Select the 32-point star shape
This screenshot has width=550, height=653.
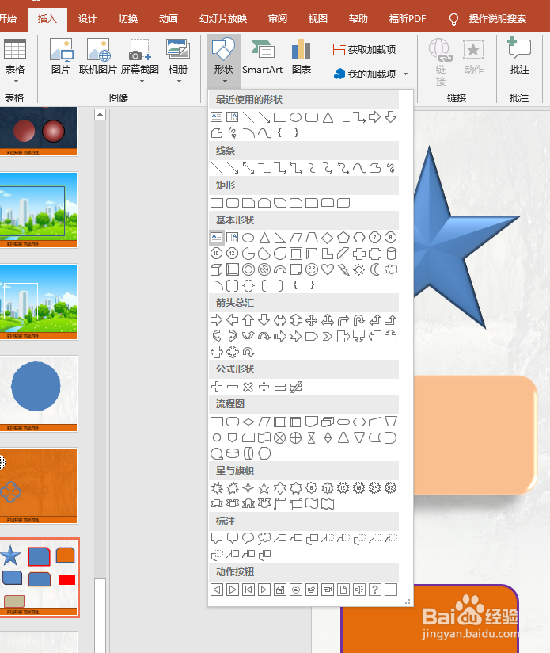point(391,487)
